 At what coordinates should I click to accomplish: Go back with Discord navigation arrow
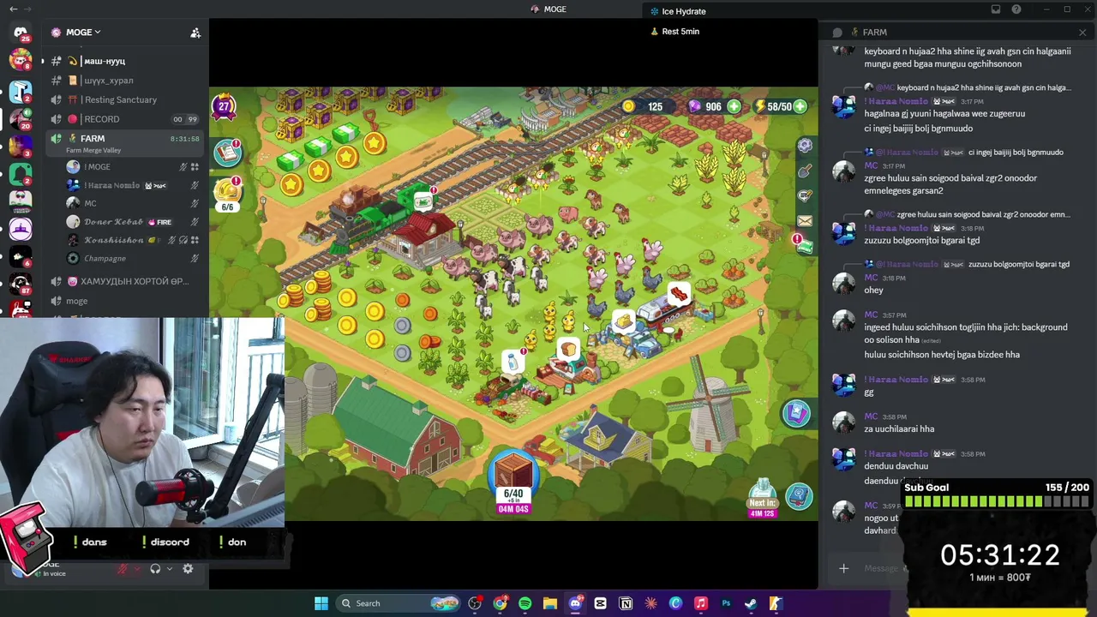(x=13, y=9)
